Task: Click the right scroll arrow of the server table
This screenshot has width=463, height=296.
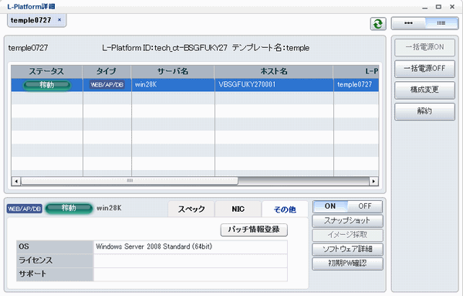Action: [373, 181]
